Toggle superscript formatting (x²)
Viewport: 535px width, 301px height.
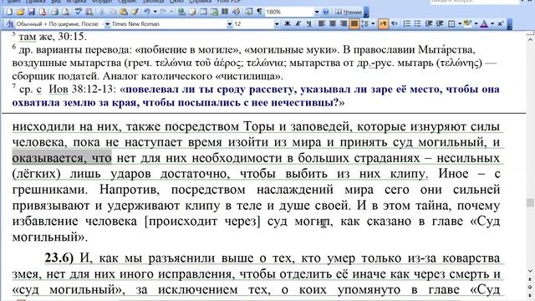pyautogui.click(x=500, y=24)
